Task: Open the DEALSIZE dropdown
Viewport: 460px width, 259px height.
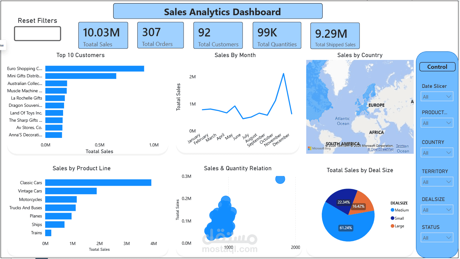Action: coord(437,210)
